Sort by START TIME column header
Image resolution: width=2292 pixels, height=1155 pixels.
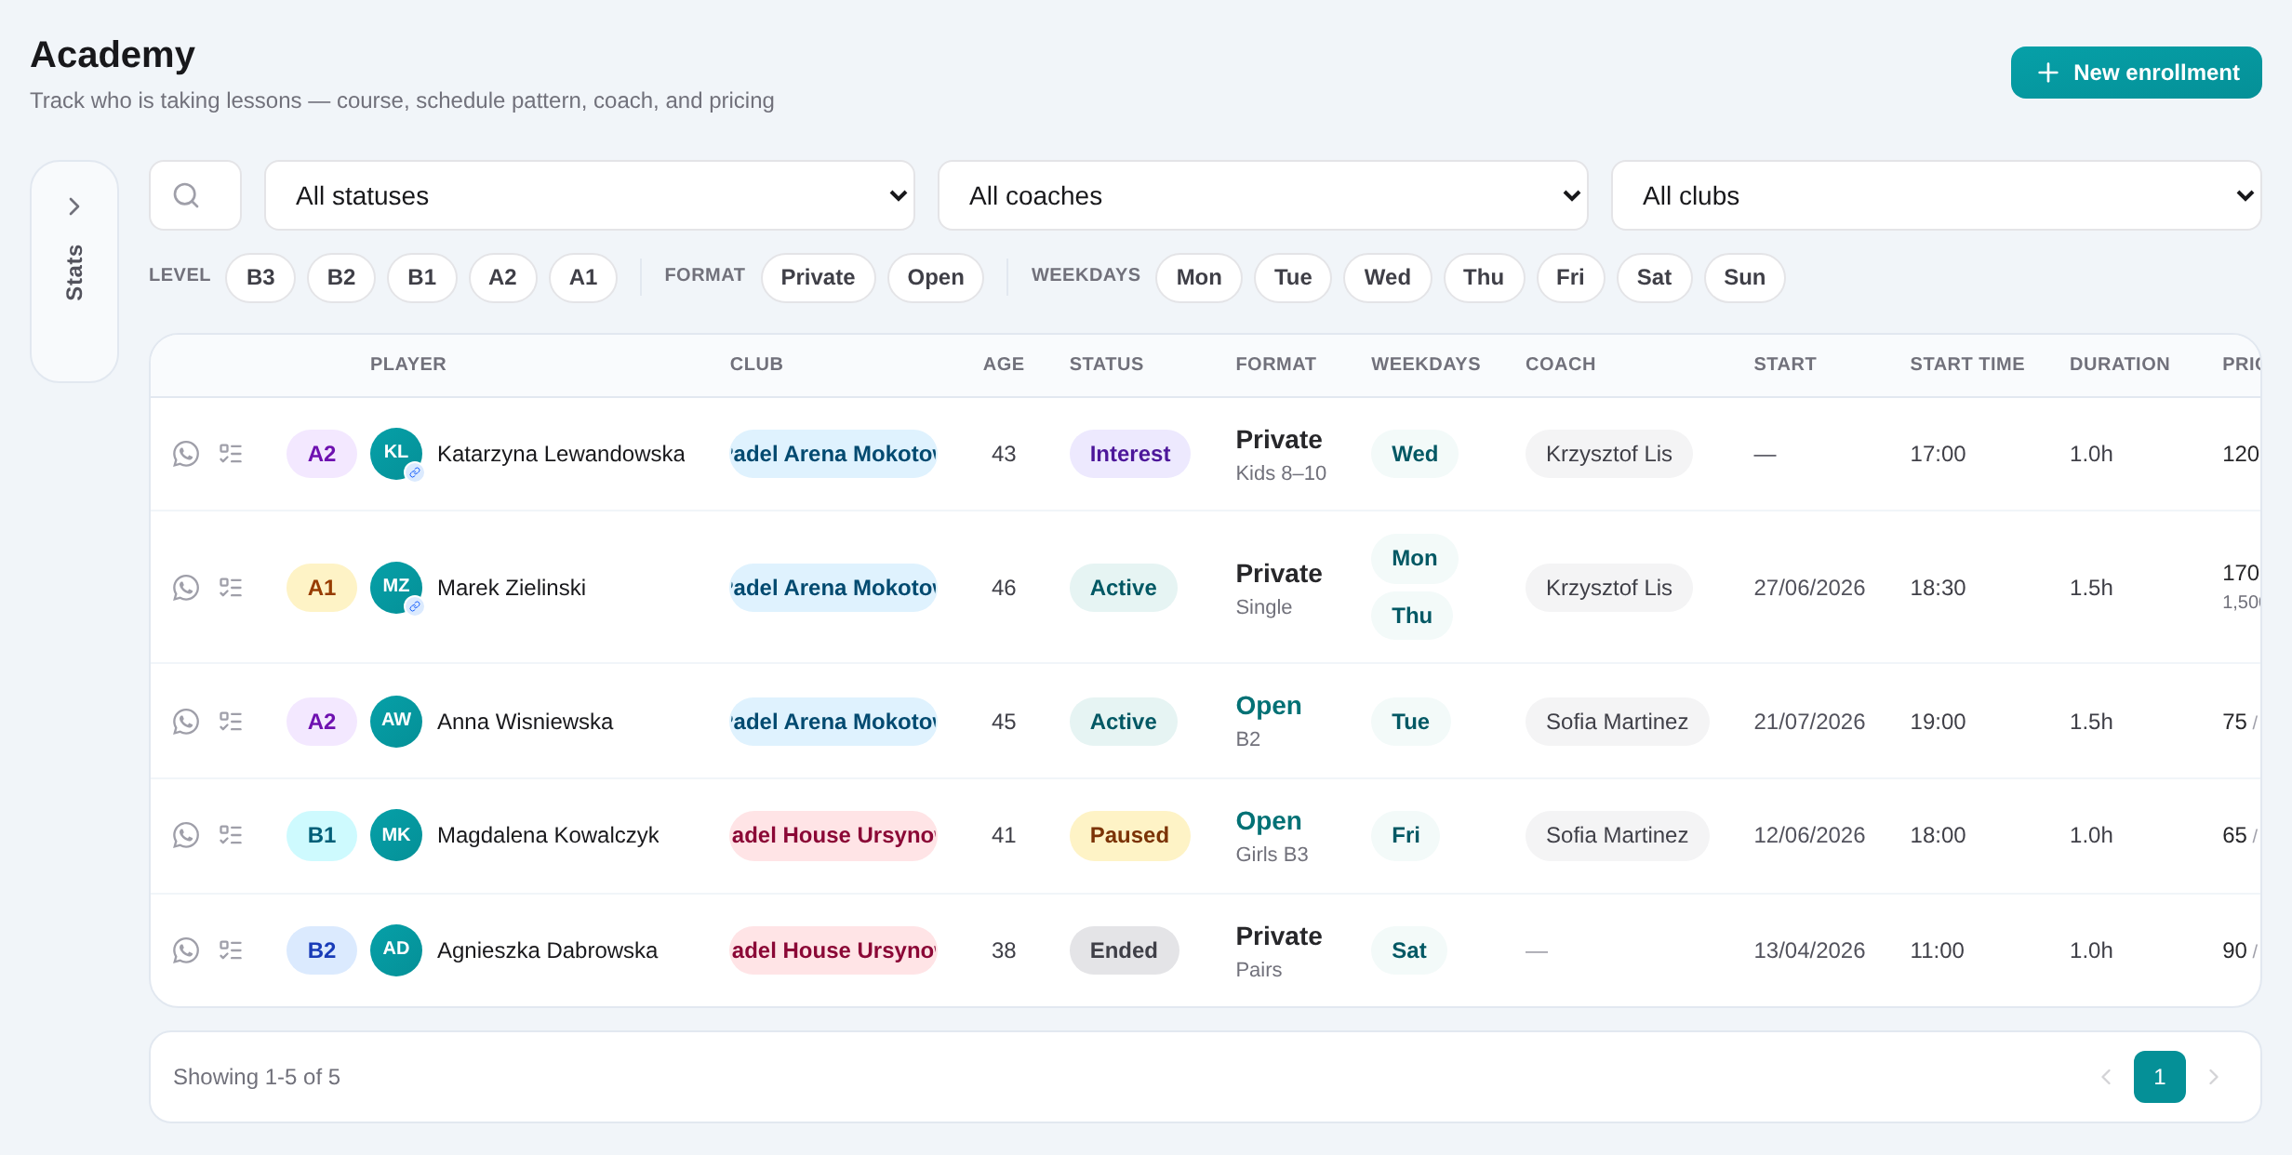(x=1967, y=365)
